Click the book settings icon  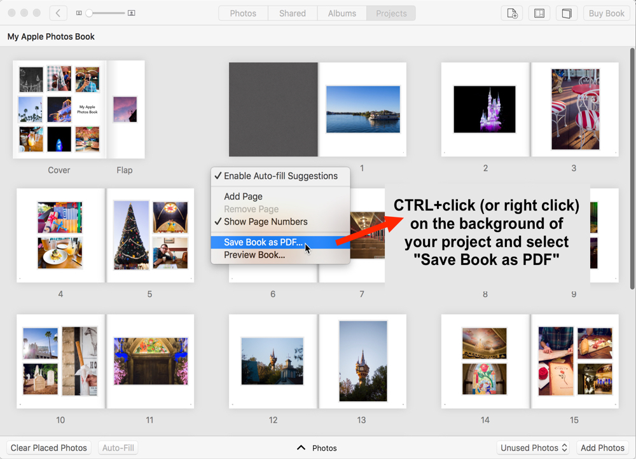click(566, 13)
